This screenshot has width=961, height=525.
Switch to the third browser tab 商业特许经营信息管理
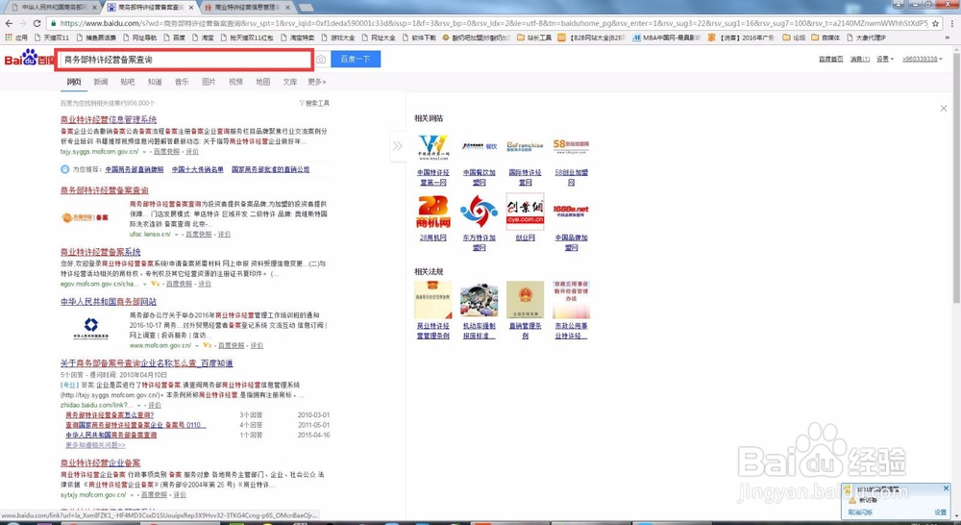pyautogui.click(x=248, y=8)
